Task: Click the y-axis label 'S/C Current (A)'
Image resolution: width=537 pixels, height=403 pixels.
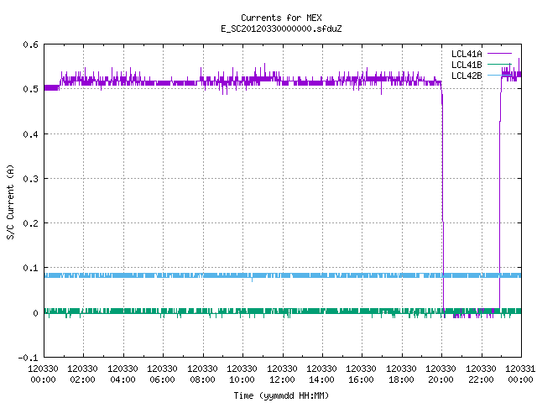Action: click(11, 201)
